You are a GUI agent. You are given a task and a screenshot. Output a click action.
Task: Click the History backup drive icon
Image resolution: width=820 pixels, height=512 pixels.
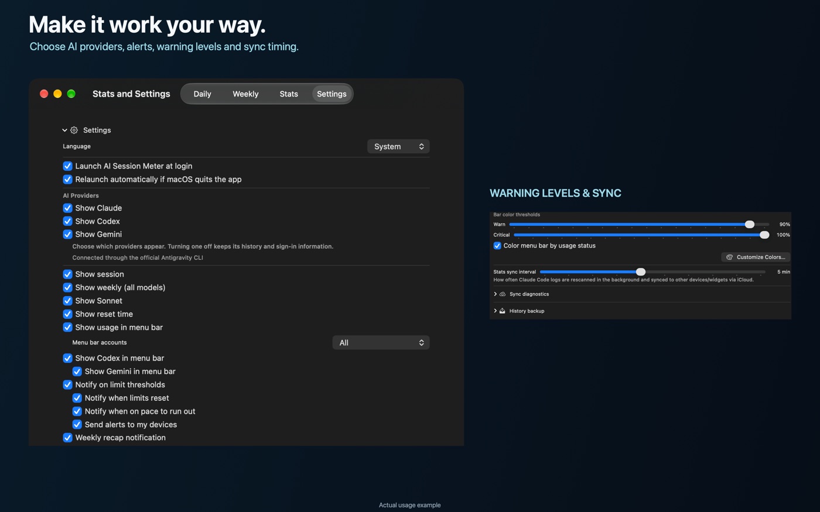(503, 311)
